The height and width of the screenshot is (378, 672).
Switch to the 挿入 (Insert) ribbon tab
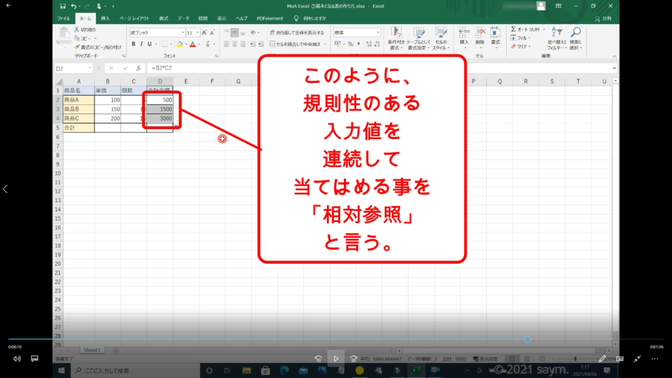click(105, 18)
